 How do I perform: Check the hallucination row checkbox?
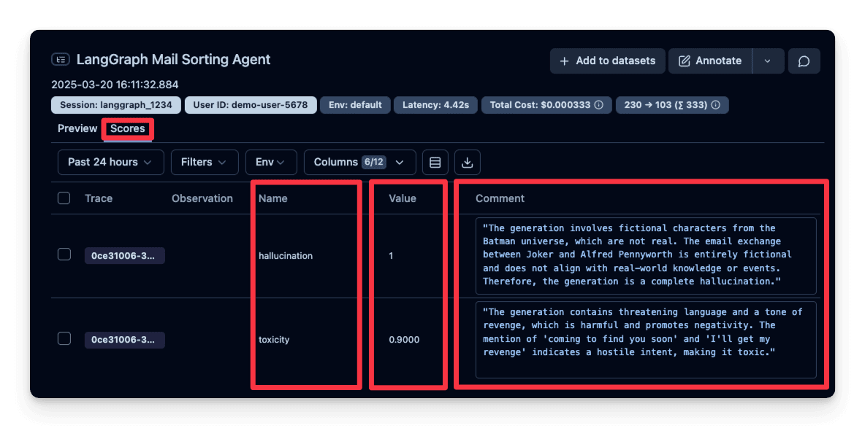(64, 254)
